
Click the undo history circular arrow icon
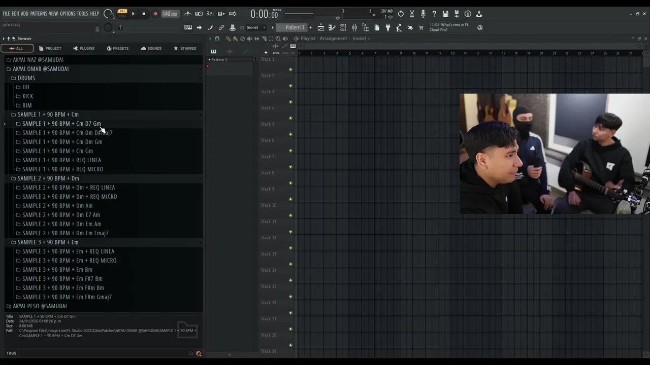tap(401, 14)
